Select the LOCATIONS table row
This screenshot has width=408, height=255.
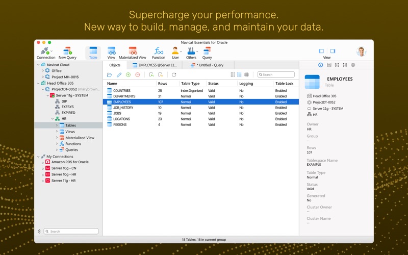[201, 119]
